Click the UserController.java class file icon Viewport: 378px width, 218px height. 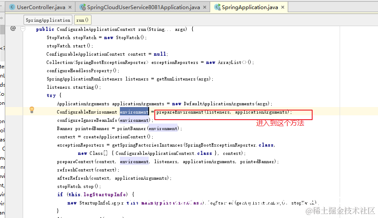12,7
